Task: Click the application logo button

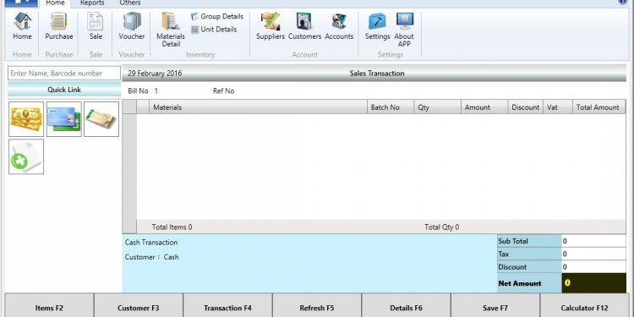Action: 21,3
